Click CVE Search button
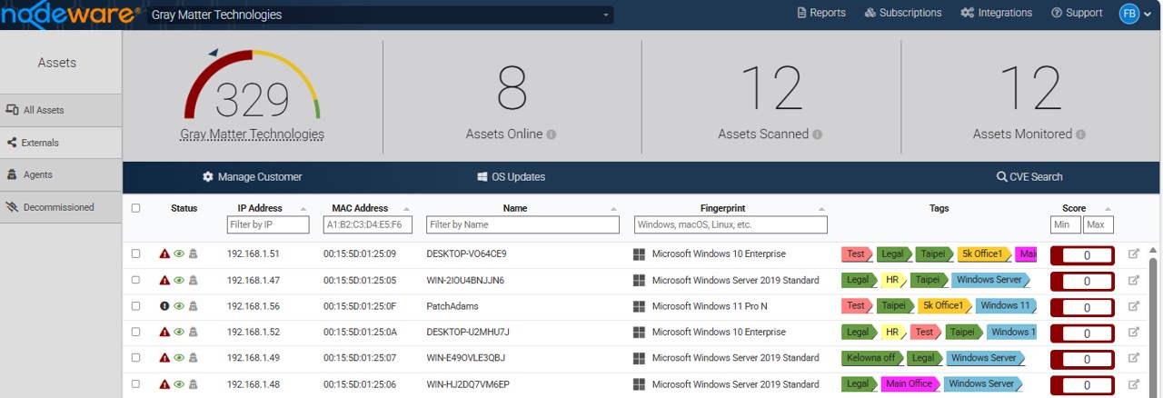The width and height of the screenshot is (1163, 398). [x=1029, y=177]
